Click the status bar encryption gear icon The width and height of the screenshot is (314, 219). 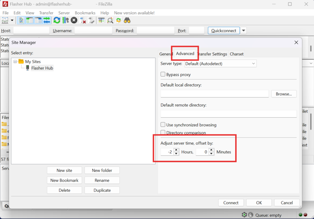point(244,215)
